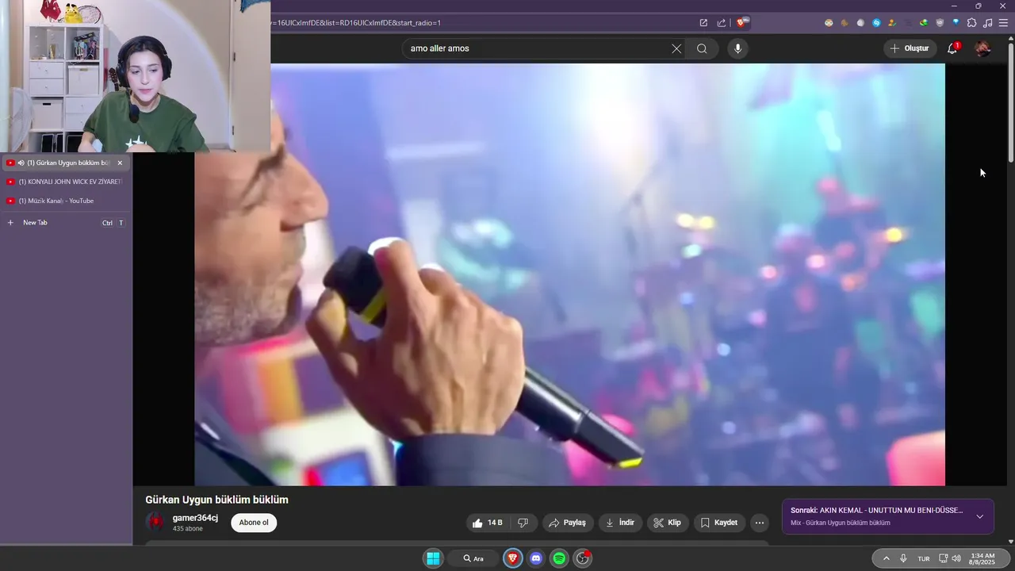The height and width of the screenshot is (571, 1015).
Task: Click the video title Gürkan Uygun büklüm büklüm
Action: [216, 500]
